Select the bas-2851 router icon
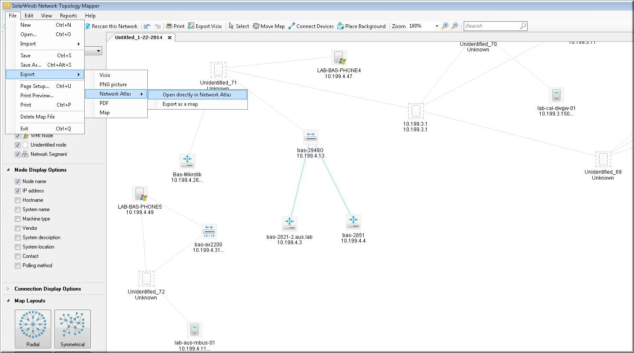 point(353,222)
